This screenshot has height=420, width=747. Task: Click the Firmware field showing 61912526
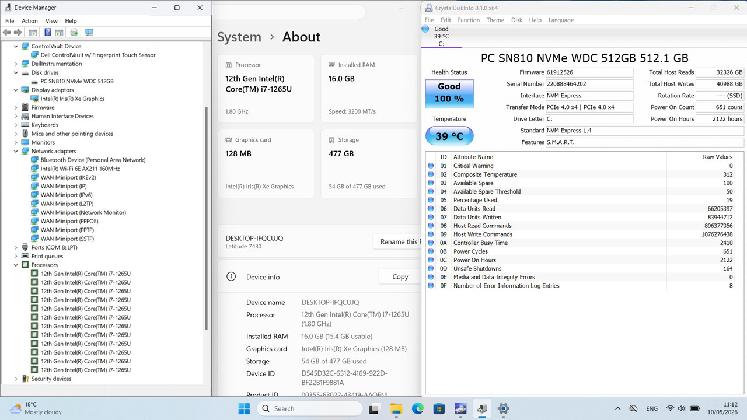(589, 72)
